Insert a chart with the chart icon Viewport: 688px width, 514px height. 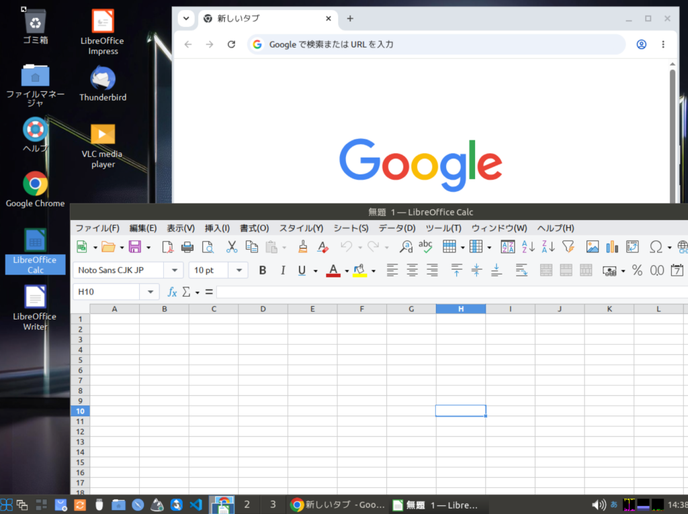(612, 247)
